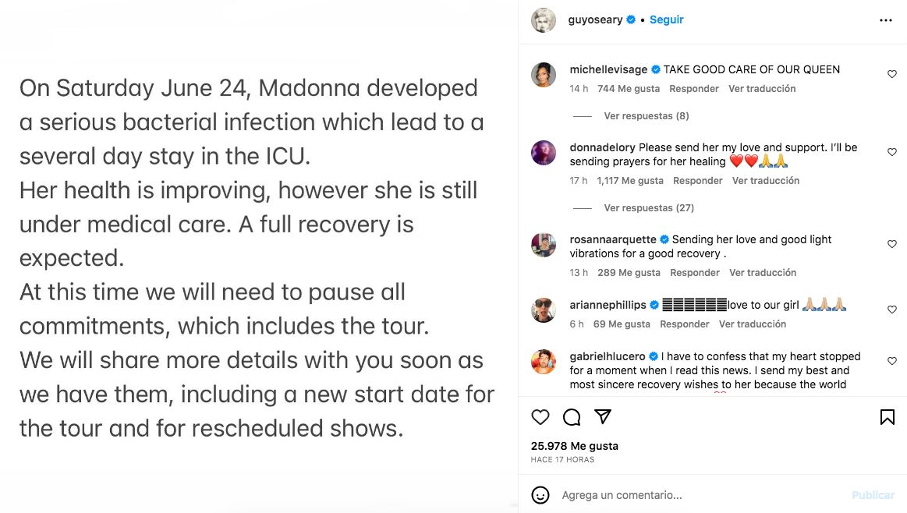Open donnadelory's profile picture avatar

pyautogui.click(x=544, y=153)
